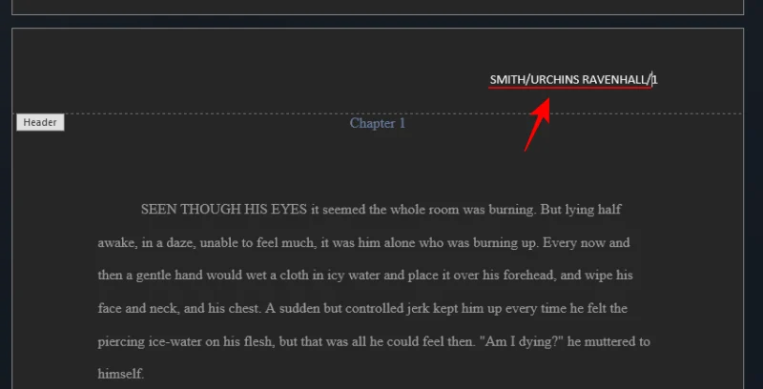This screenshot has width=763, height=389.
Task: Click the word URCHINS in header
Action: (555, 80)
